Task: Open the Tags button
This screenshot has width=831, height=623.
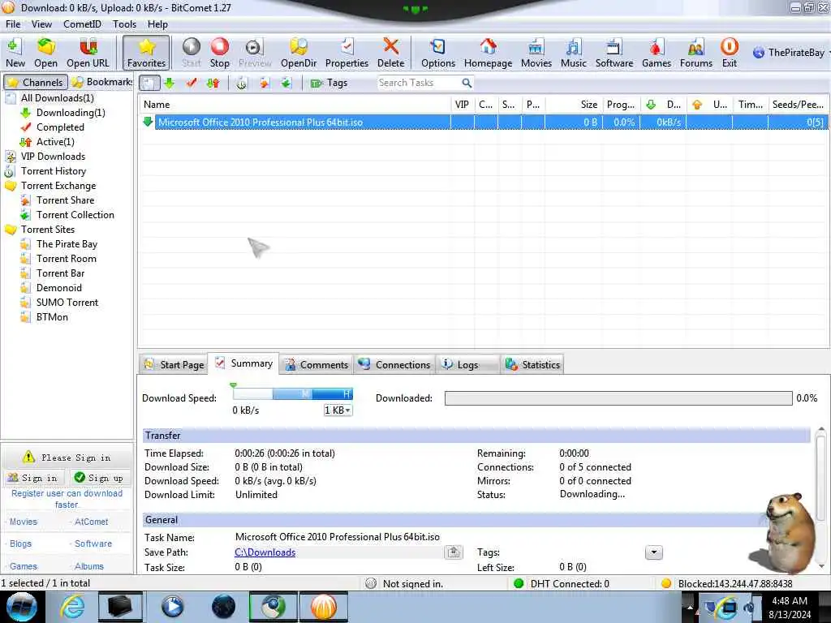Action: point(329,83)
